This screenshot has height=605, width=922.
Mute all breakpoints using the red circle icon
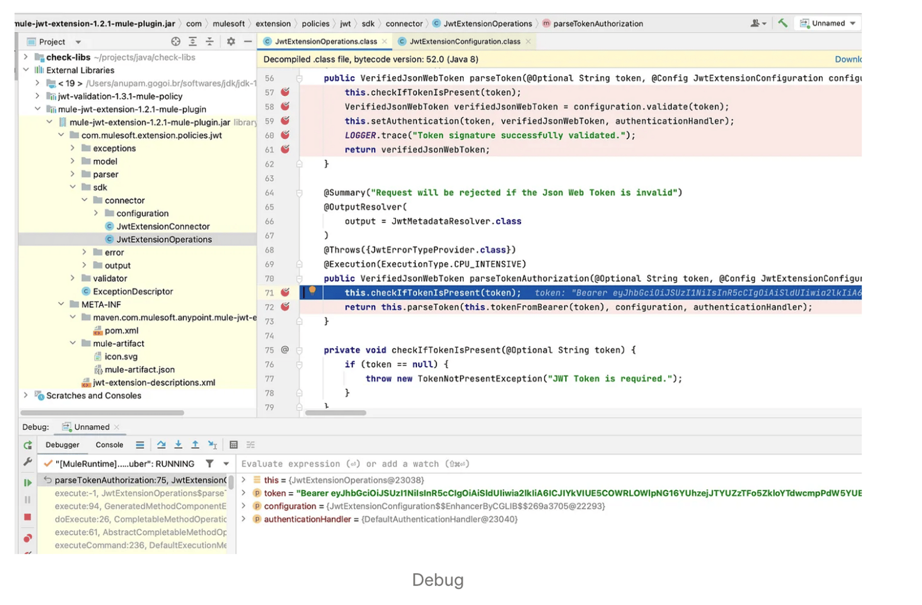pos(28,538)
